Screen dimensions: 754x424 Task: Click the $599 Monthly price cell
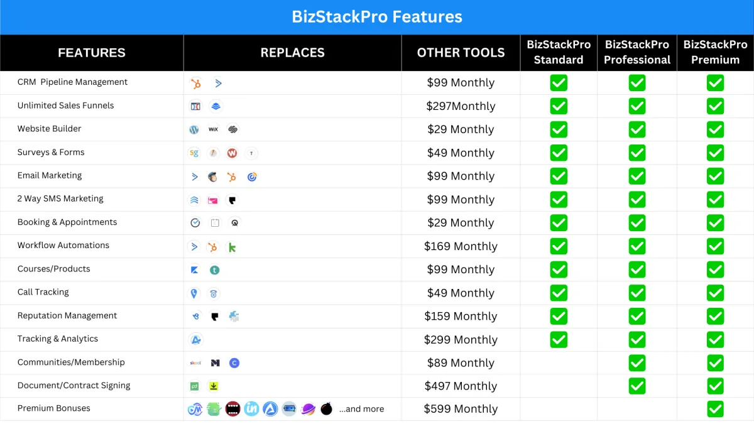point(461,409)
